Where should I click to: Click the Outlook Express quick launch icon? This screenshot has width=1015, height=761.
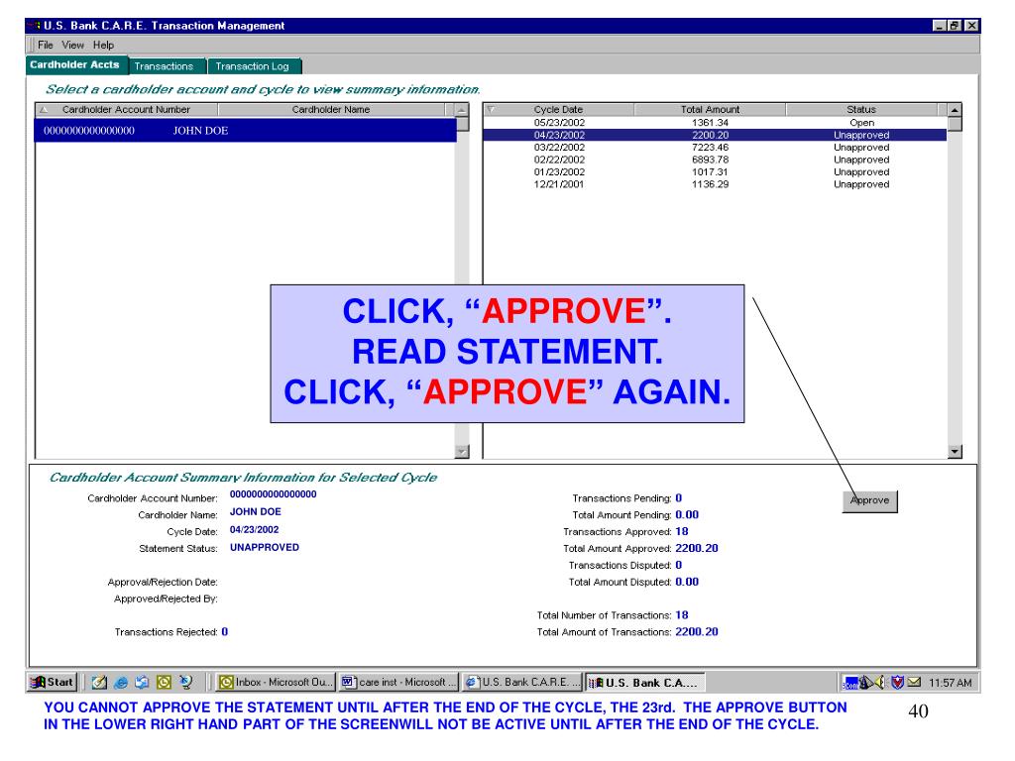[142, 682]
